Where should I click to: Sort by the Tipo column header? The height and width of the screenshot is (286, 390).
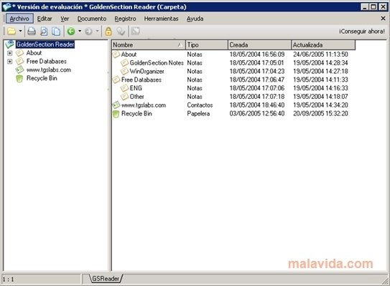click(x=206, y=45)
